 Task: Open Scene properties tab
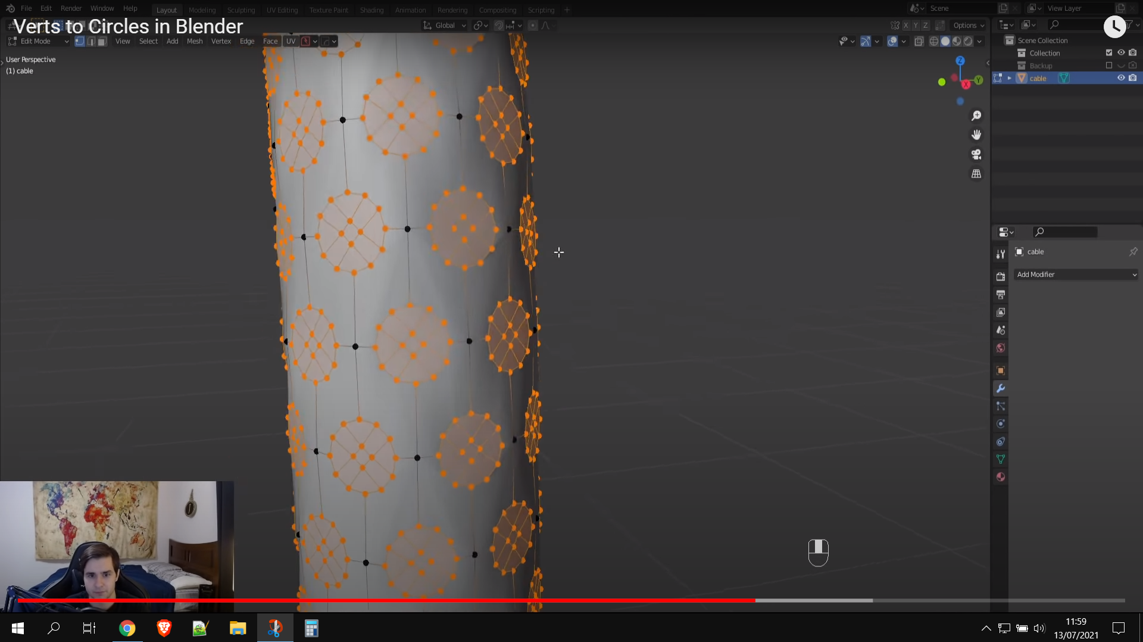[1001, 330]
